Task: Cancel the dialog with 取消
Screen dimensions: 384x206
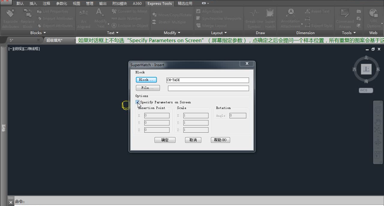Action: pos(193,140)
